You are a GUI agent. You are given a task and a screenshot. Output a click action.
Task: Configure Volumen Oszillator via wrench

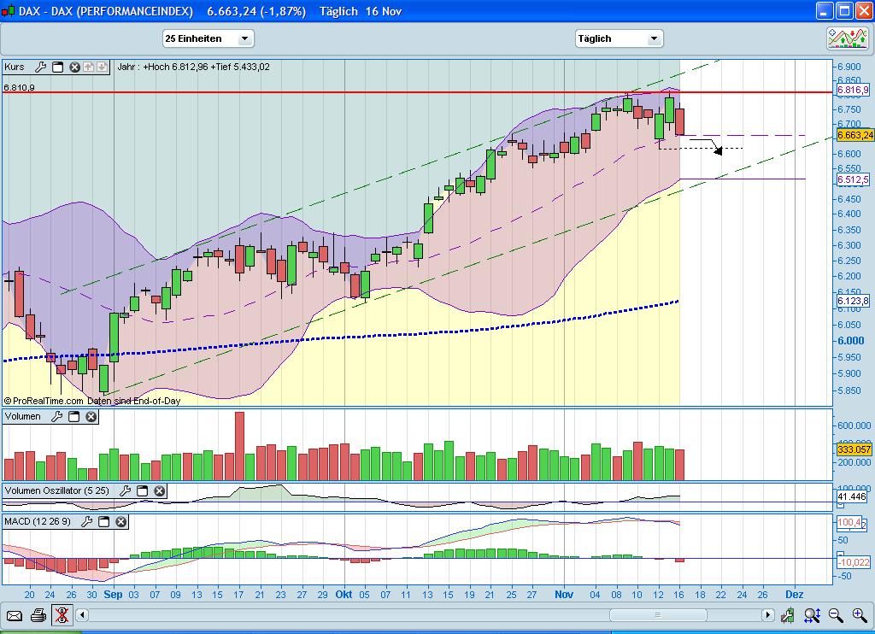pos(125,490)
